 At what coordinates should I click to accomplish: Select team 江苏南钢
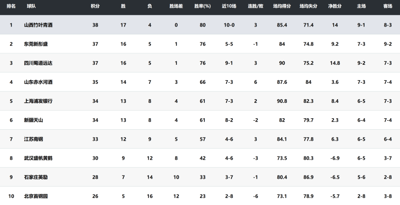33,139
